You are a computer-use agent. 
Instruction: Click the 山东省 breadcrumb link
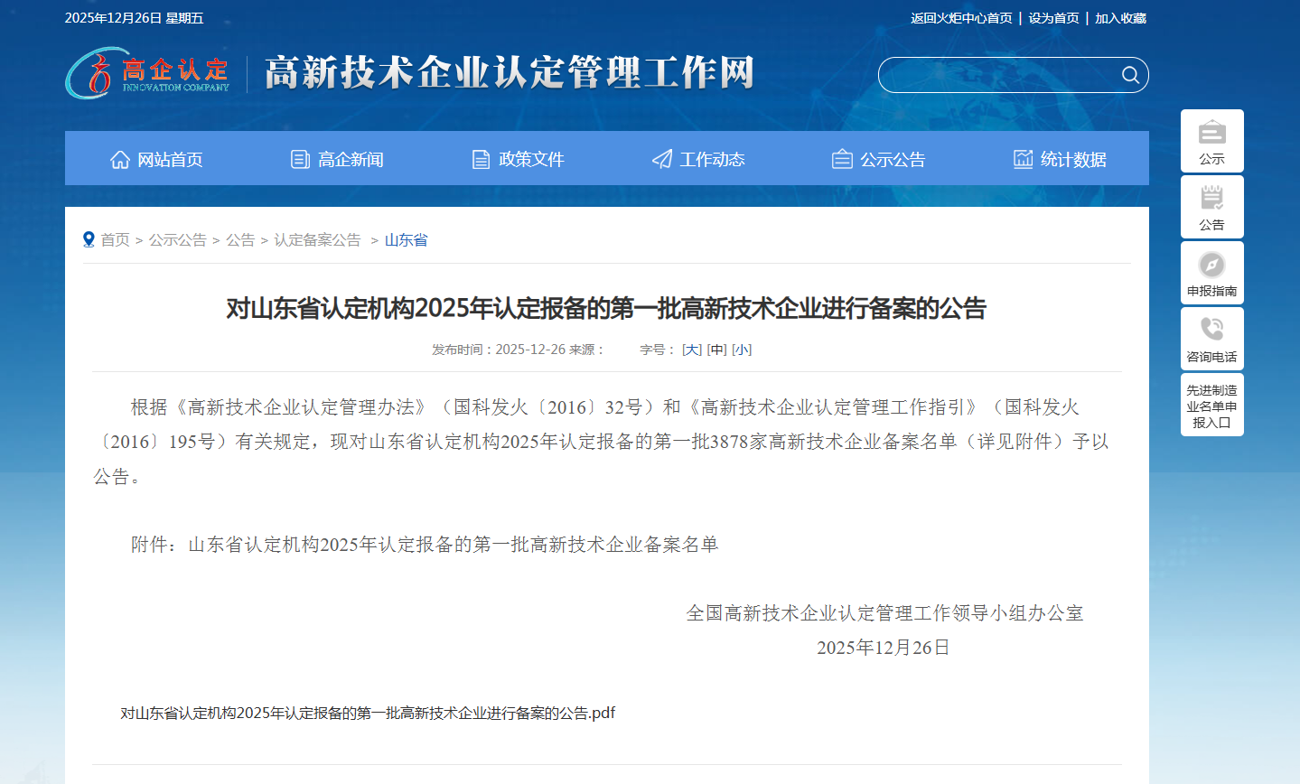406,239
